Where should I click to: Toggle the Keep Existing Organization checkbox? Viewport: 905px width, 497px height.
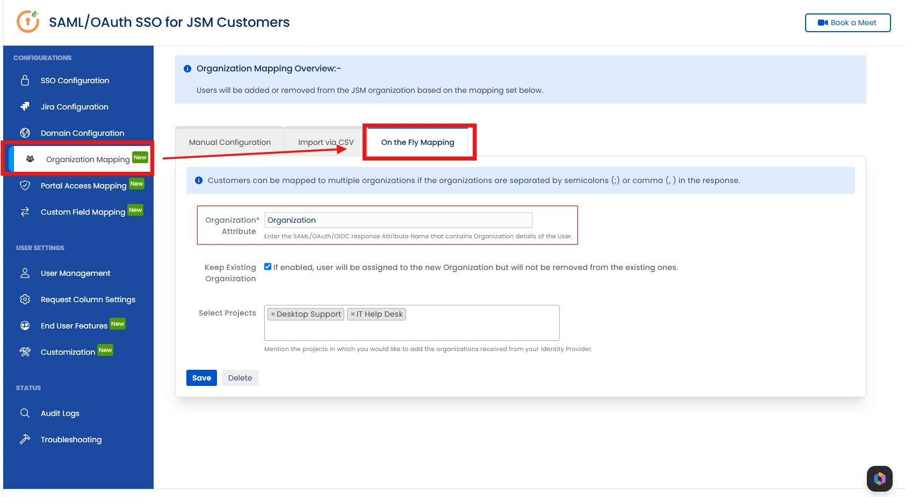coord(267,267)
